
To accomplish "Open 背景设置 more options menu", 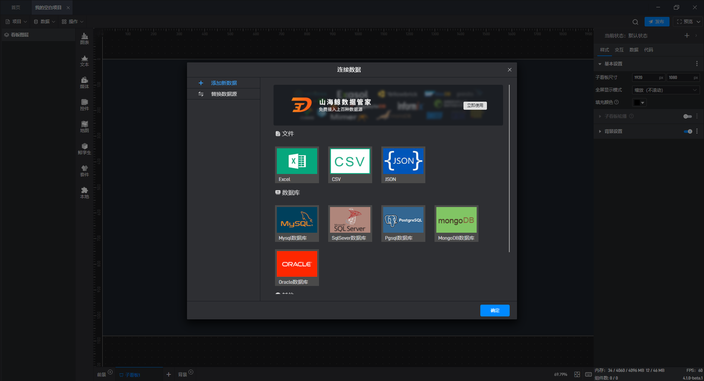I will pyautogui.click(x=697, y=131).
